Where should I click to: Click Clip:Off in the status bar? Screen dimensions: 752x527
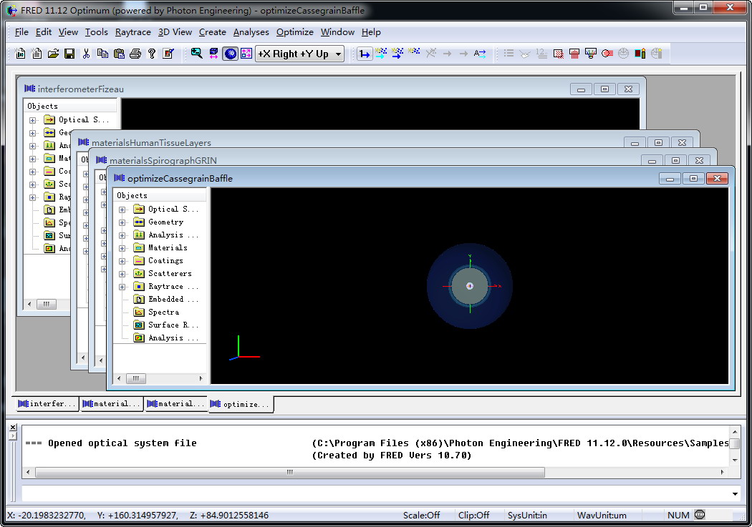coord(473,516)
